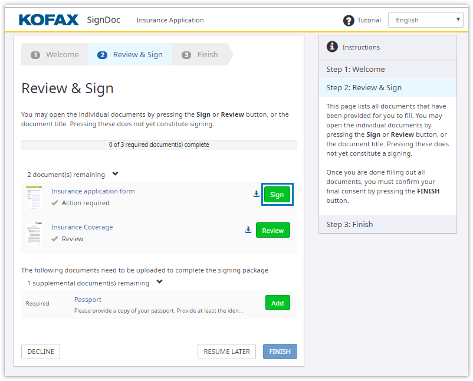This screenshot has width=473, height=381.
Task: Open Insurance Coverage document thumbnail
Action: pos(34,233)
